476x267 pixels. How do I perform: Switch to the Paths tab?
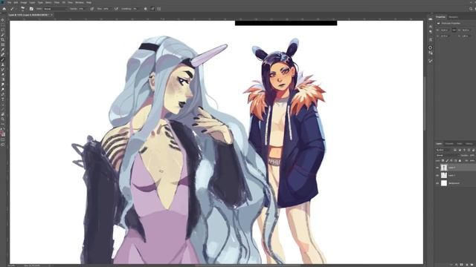click(460, 144)
